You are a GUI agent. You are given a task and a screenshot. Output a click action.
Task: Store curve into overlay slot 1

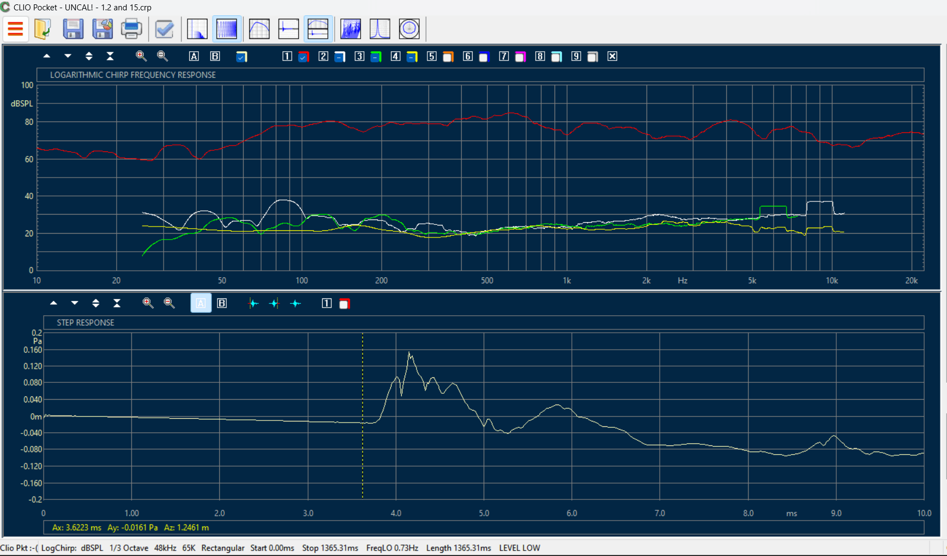287,56
